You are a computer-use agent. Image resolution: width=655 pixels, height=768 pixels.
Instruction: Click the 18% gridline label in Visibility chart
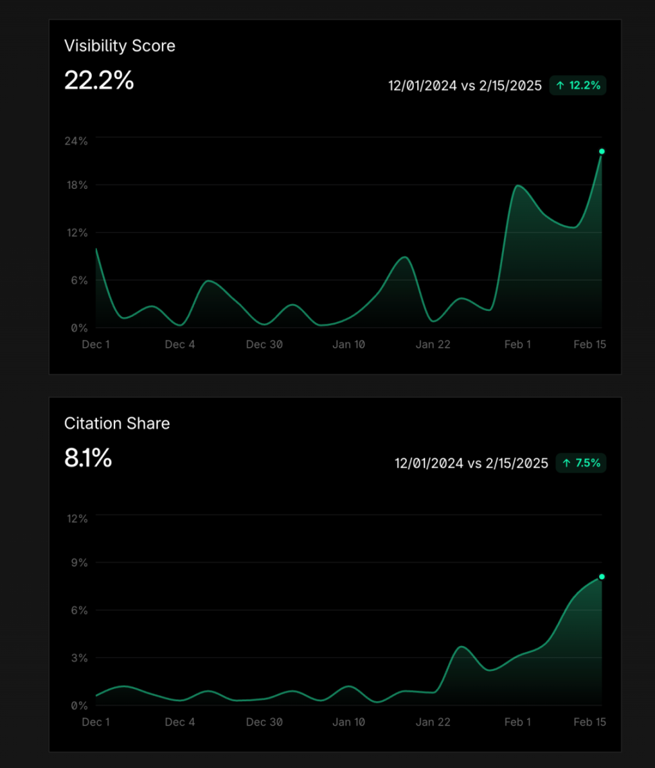(77, 185)
